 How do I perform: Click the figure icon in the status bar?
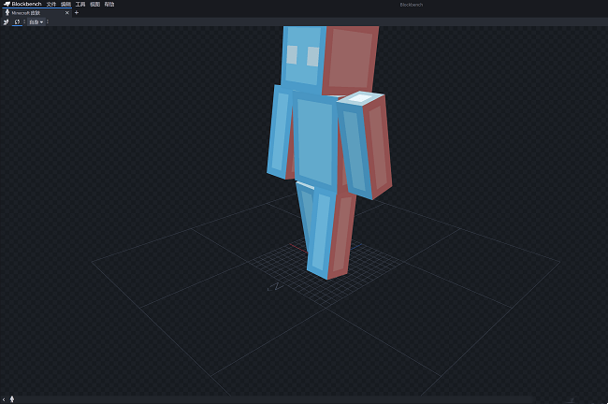coord(11,399)
